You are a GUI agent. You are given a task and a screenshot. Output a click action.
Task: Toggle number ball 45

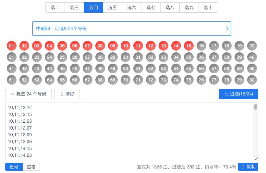pos(62,68)
